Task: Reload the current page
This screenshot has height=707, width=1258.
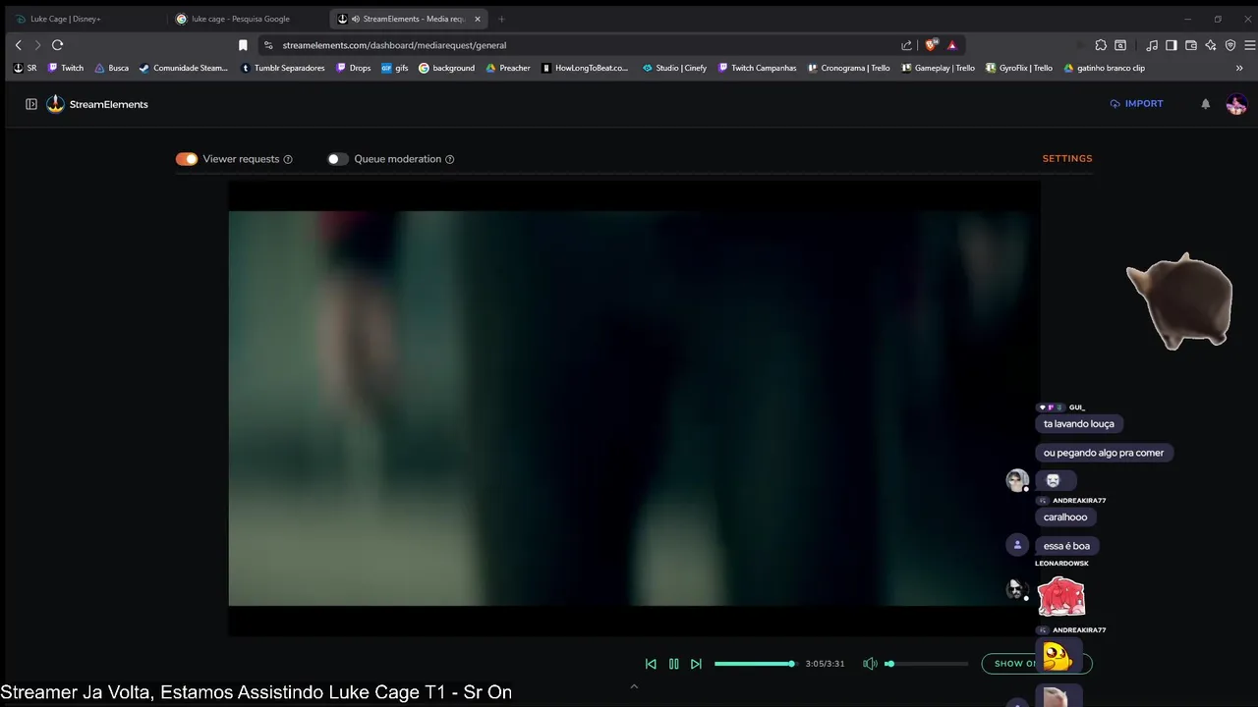Action: click(x=57, y=45)
